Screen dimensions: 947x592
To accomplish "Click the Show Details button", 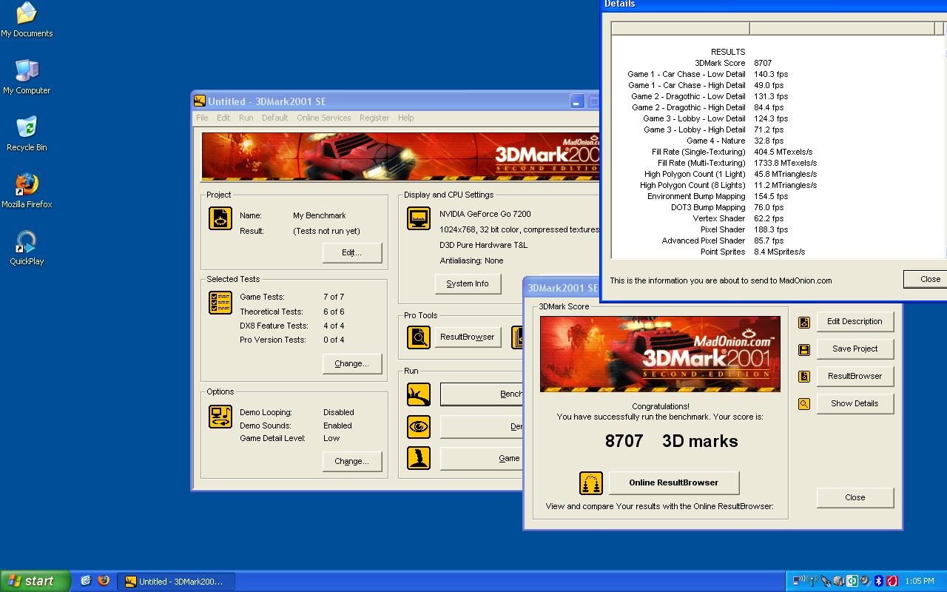I will click(x=855, y=404).
